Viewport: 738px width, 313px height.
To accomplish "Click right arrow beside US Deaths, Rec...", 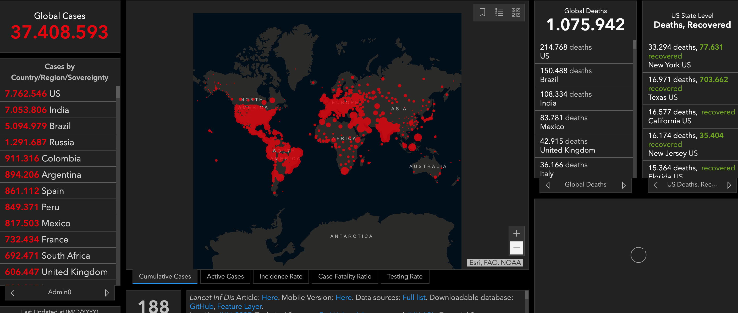I will (729, 185).
